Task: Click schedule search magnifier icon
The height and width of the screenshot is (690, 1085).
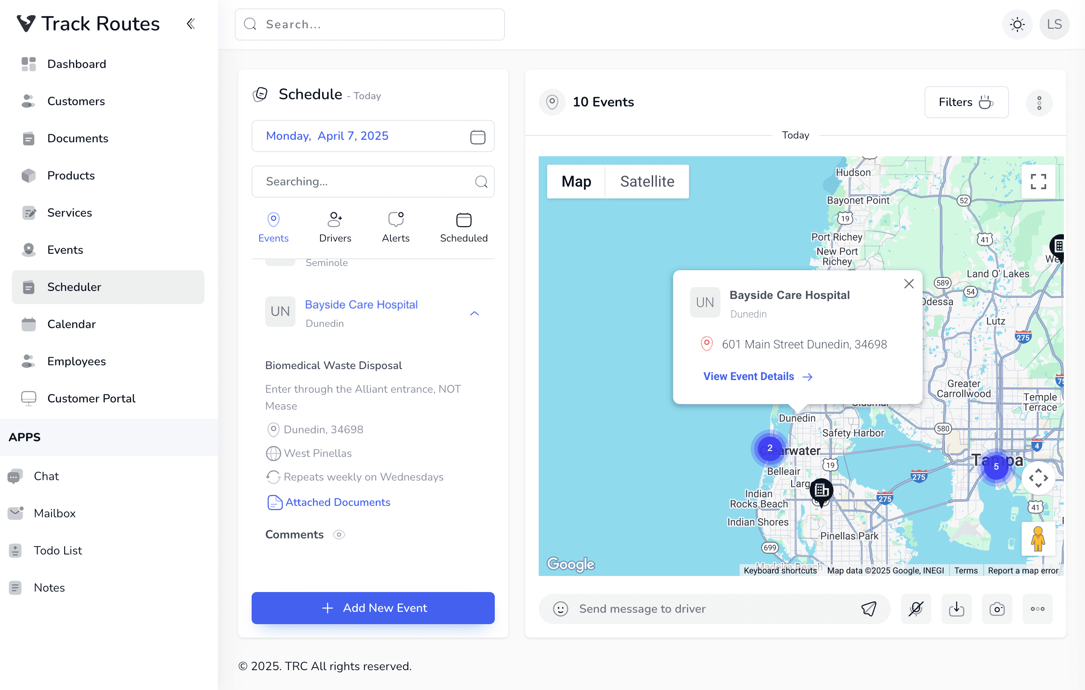Action: pos(481,182)
